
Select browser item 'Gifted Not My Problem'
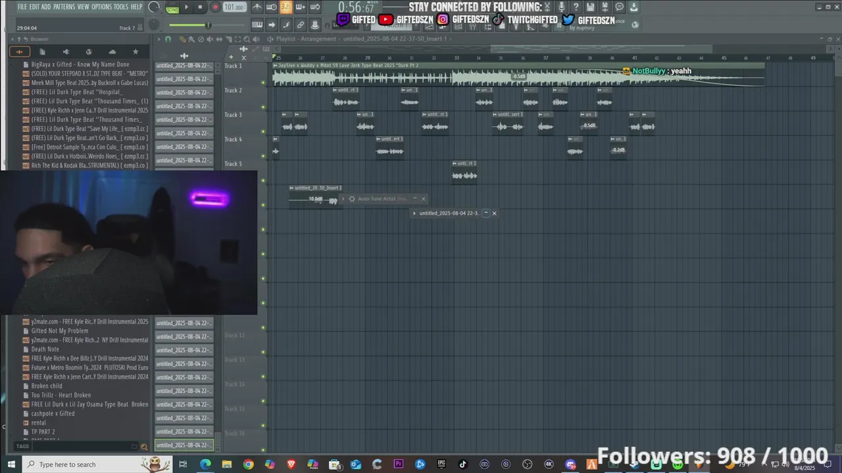coord(59,330)
